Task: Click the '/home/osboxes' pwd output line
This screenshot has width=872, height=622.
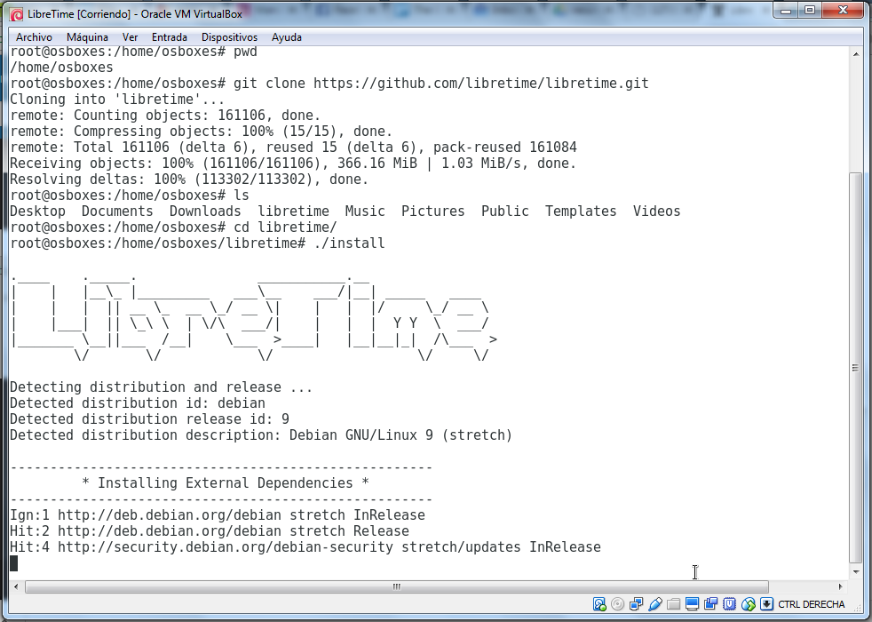Action: 62,68
